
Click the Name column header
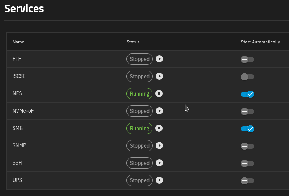point(18,42)
